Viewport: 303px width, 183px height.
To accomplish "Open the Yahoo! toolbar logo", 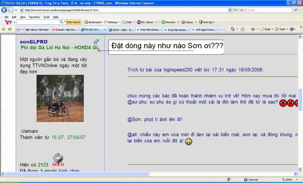I will (x=8, y=22).
